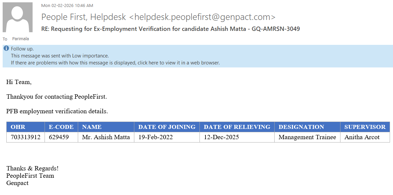Select the E-CODE column header
Screen dimensions: 393x195
(x=61, y=127)
